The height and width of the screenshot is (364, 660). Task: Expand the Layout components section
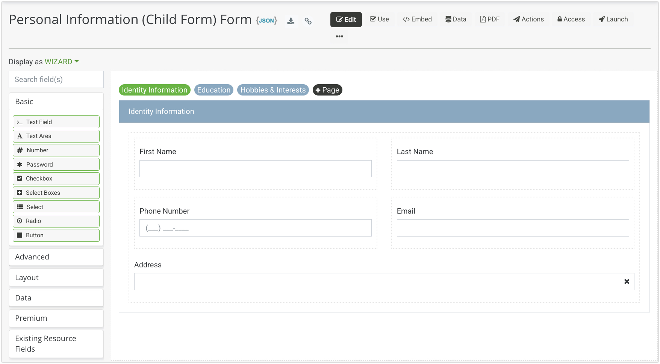(x=56, y=278)
